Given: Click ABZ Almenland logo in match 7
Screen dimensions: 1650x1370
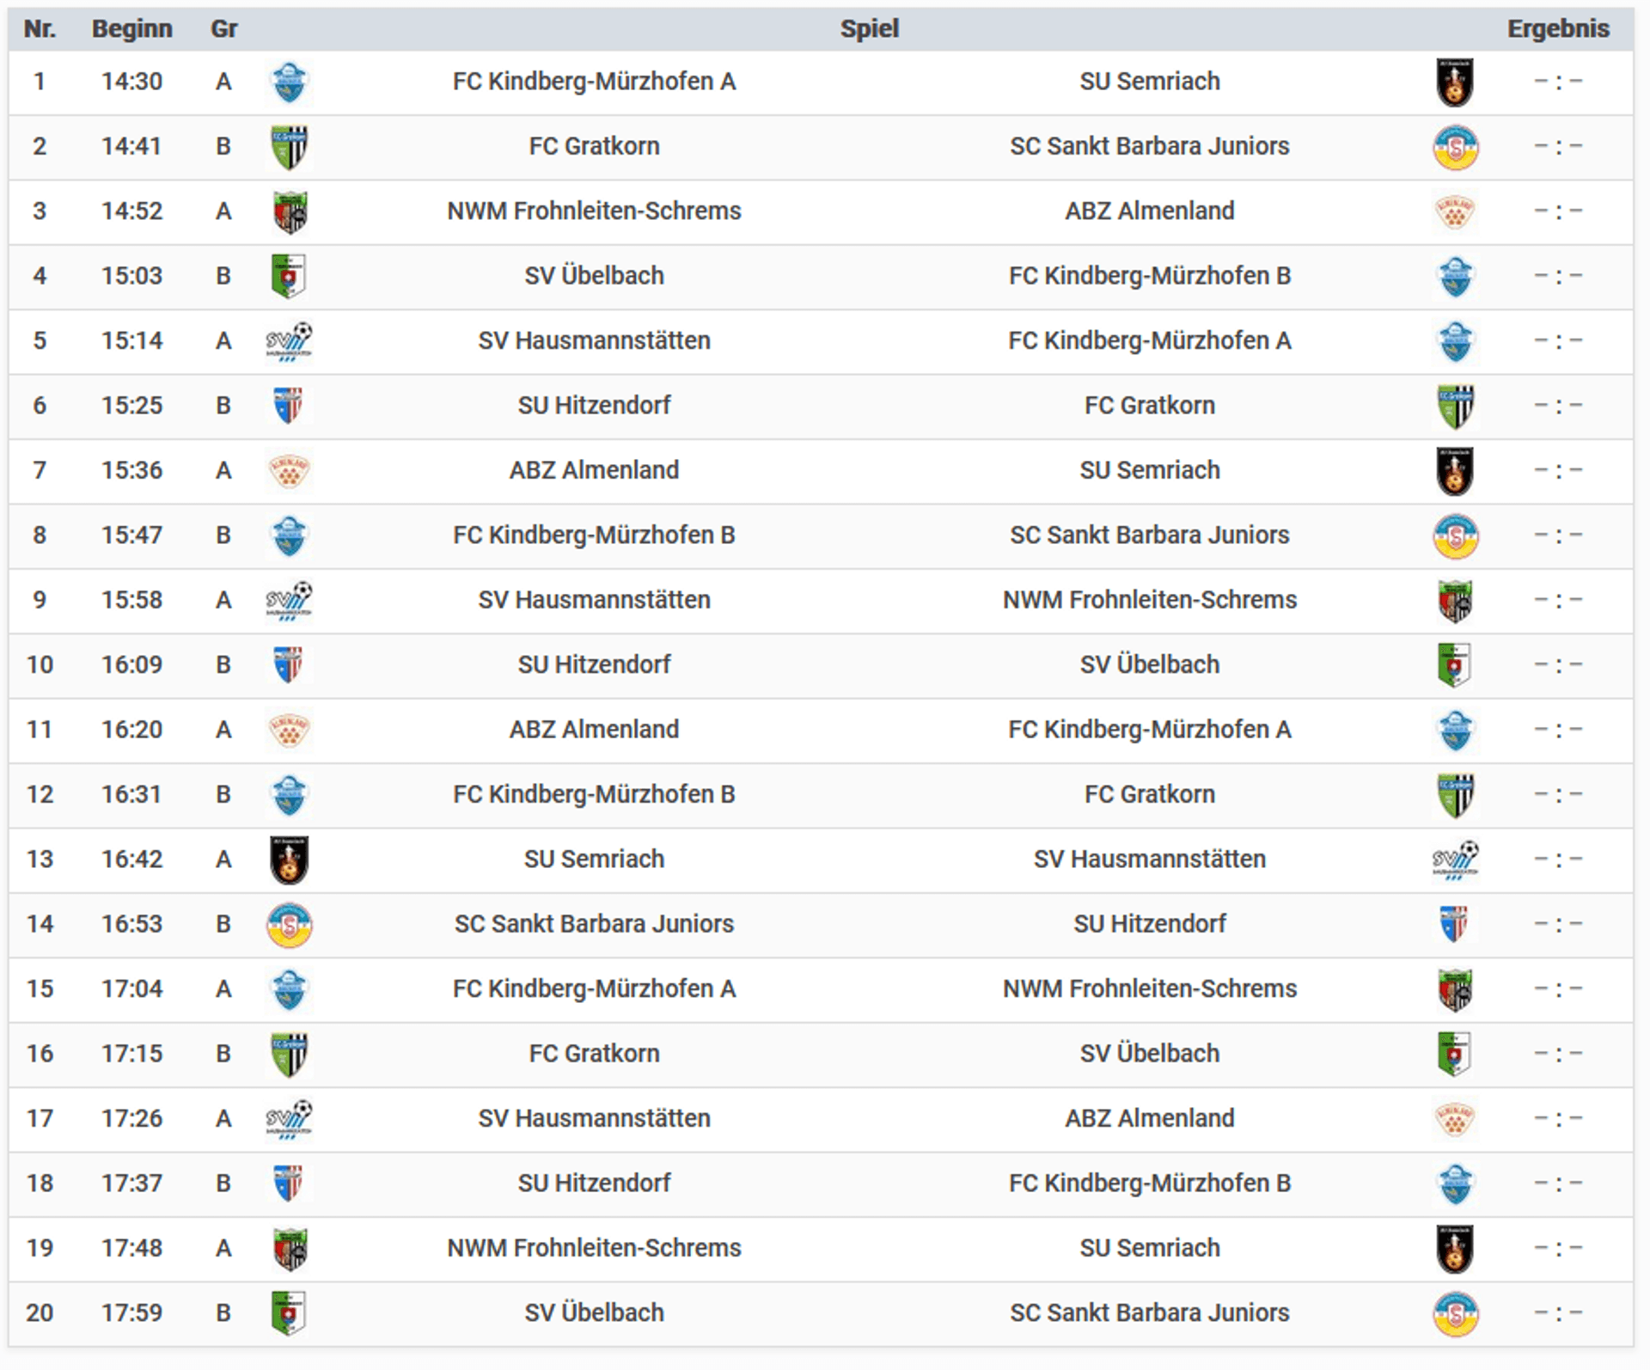Looking at the screenshot, I should 289,471.
